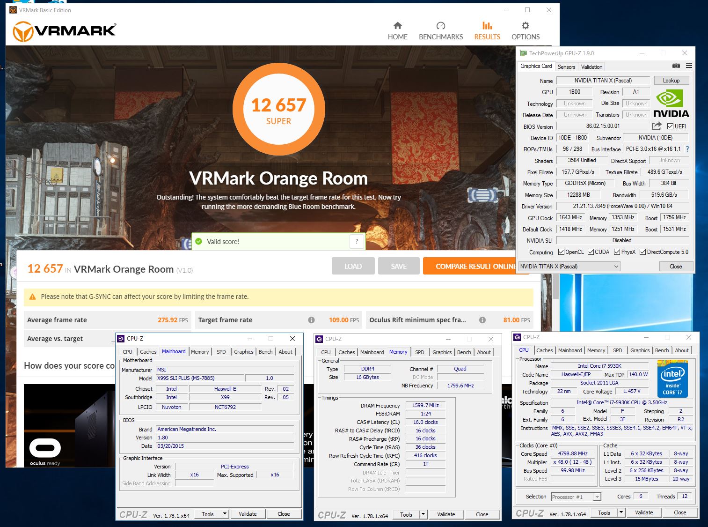Toggle the DirectCompute 5.0 checkbox

(x=643, y=252)
